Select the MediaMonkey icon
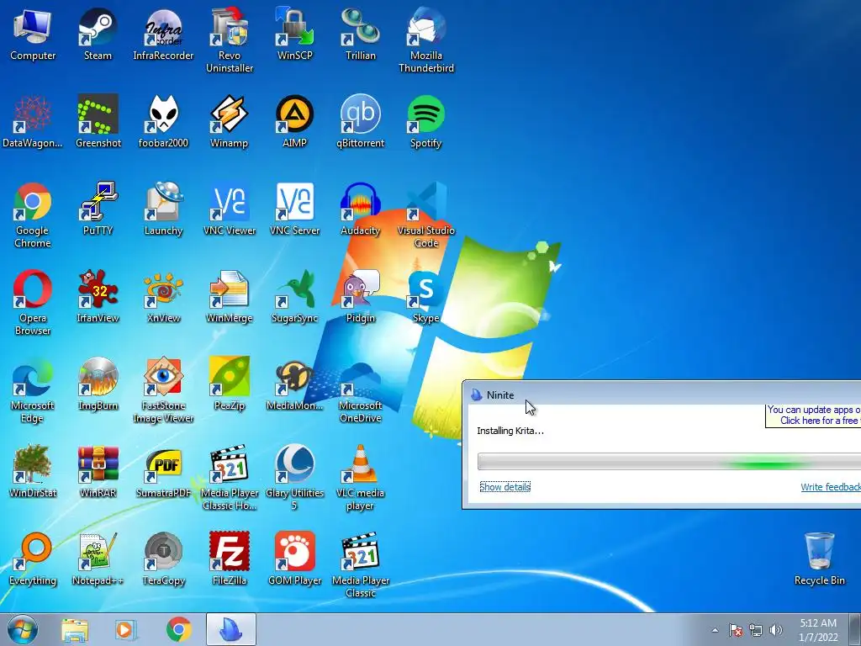The image size is (861, 646). pyautogui.click(x=295, y=384)
